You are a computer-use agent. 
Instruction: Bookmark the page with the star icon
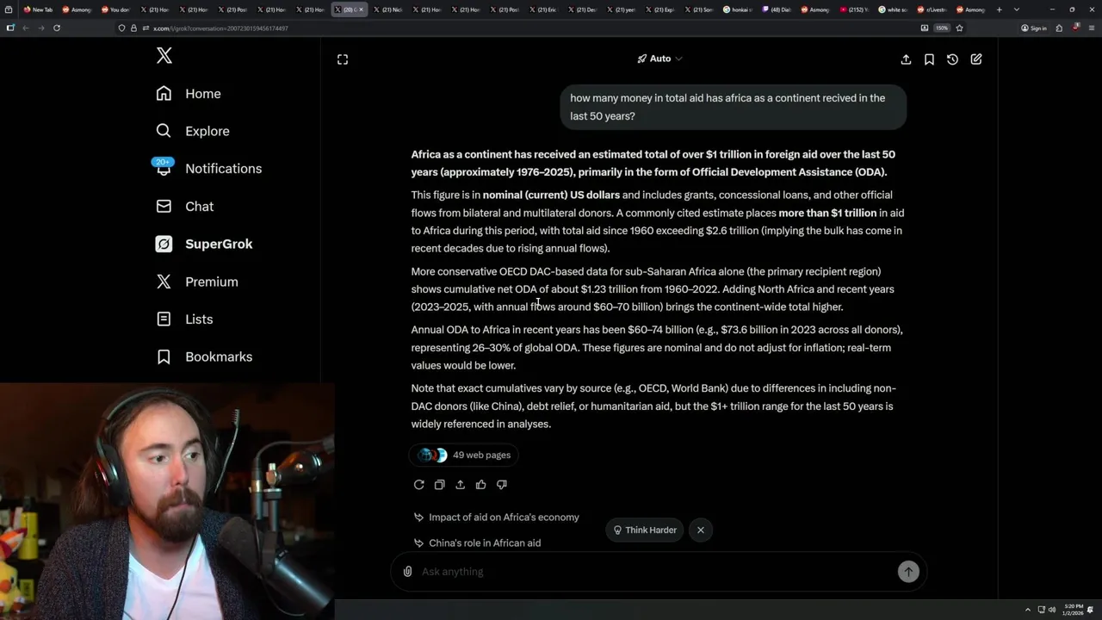tap(959, 28)
